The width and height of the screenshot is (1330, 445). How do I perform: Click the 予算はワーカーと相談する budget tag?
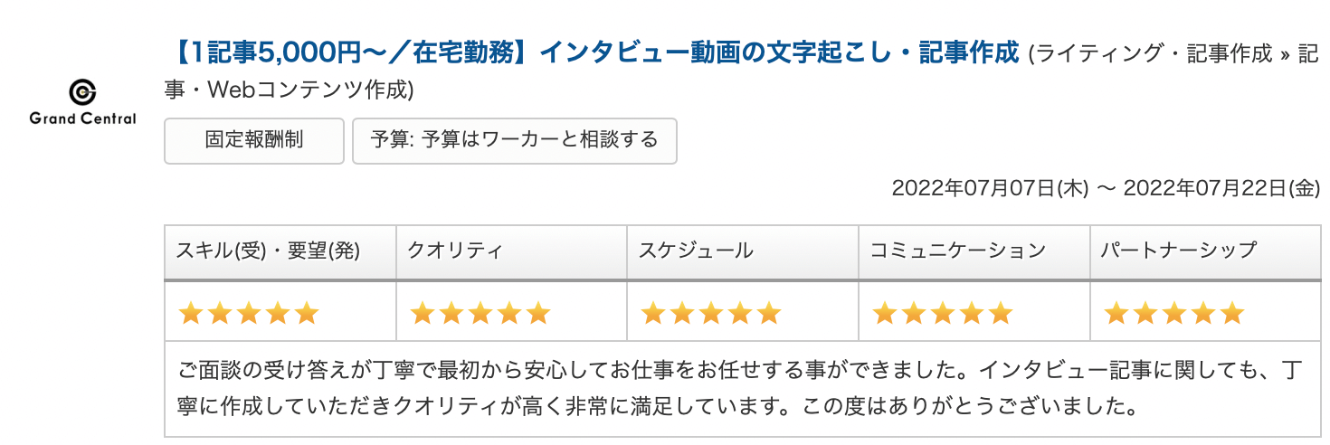514,140
